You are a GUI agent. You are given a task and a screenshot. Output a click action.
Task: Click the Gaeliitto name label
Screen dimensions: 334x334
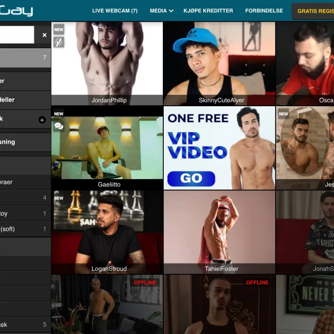point(109,185)
